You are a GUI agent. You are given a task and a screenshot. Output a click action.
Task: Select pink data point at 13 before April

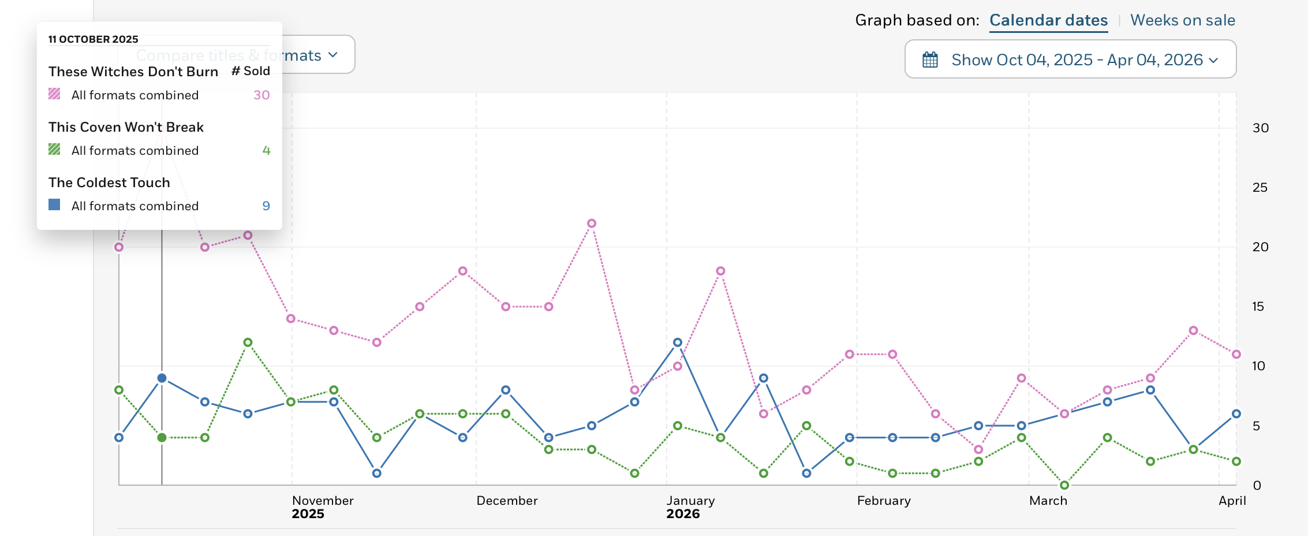(x=1194, y=331)
